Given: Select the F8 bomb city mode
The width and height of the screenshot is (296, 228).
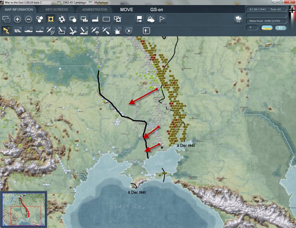Looking at the screenshot, I should pos(84,30).
